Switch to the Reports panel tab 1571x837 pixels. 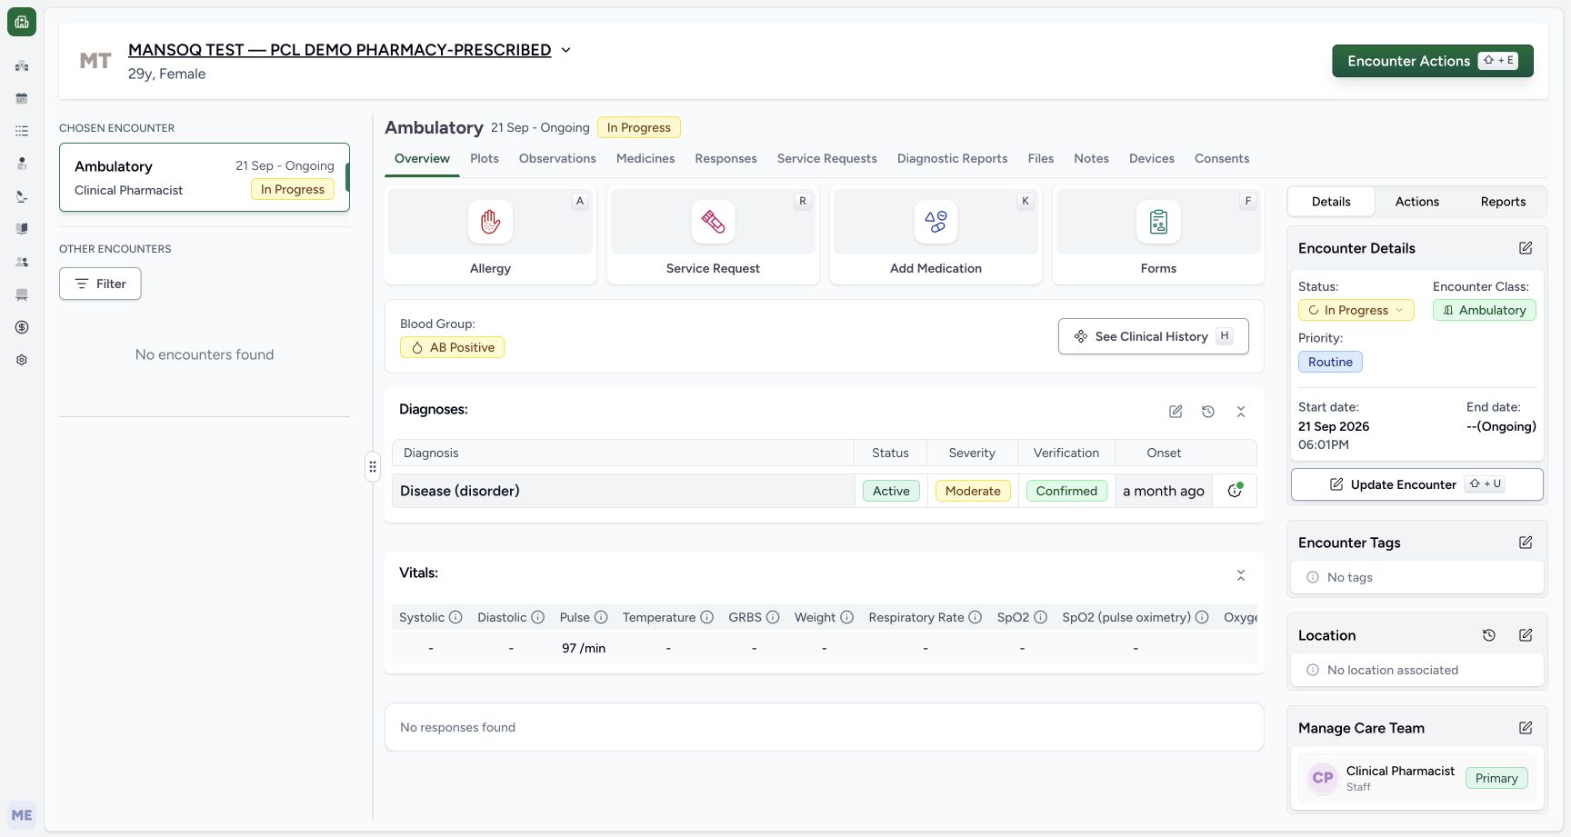pyautogui.click(x=1503, y=202)
